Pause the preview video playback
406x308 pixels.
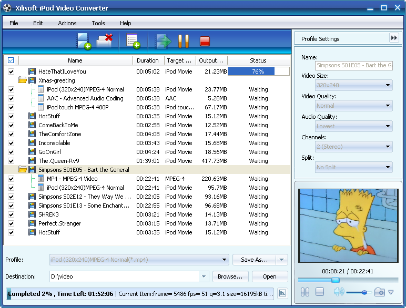304,292
